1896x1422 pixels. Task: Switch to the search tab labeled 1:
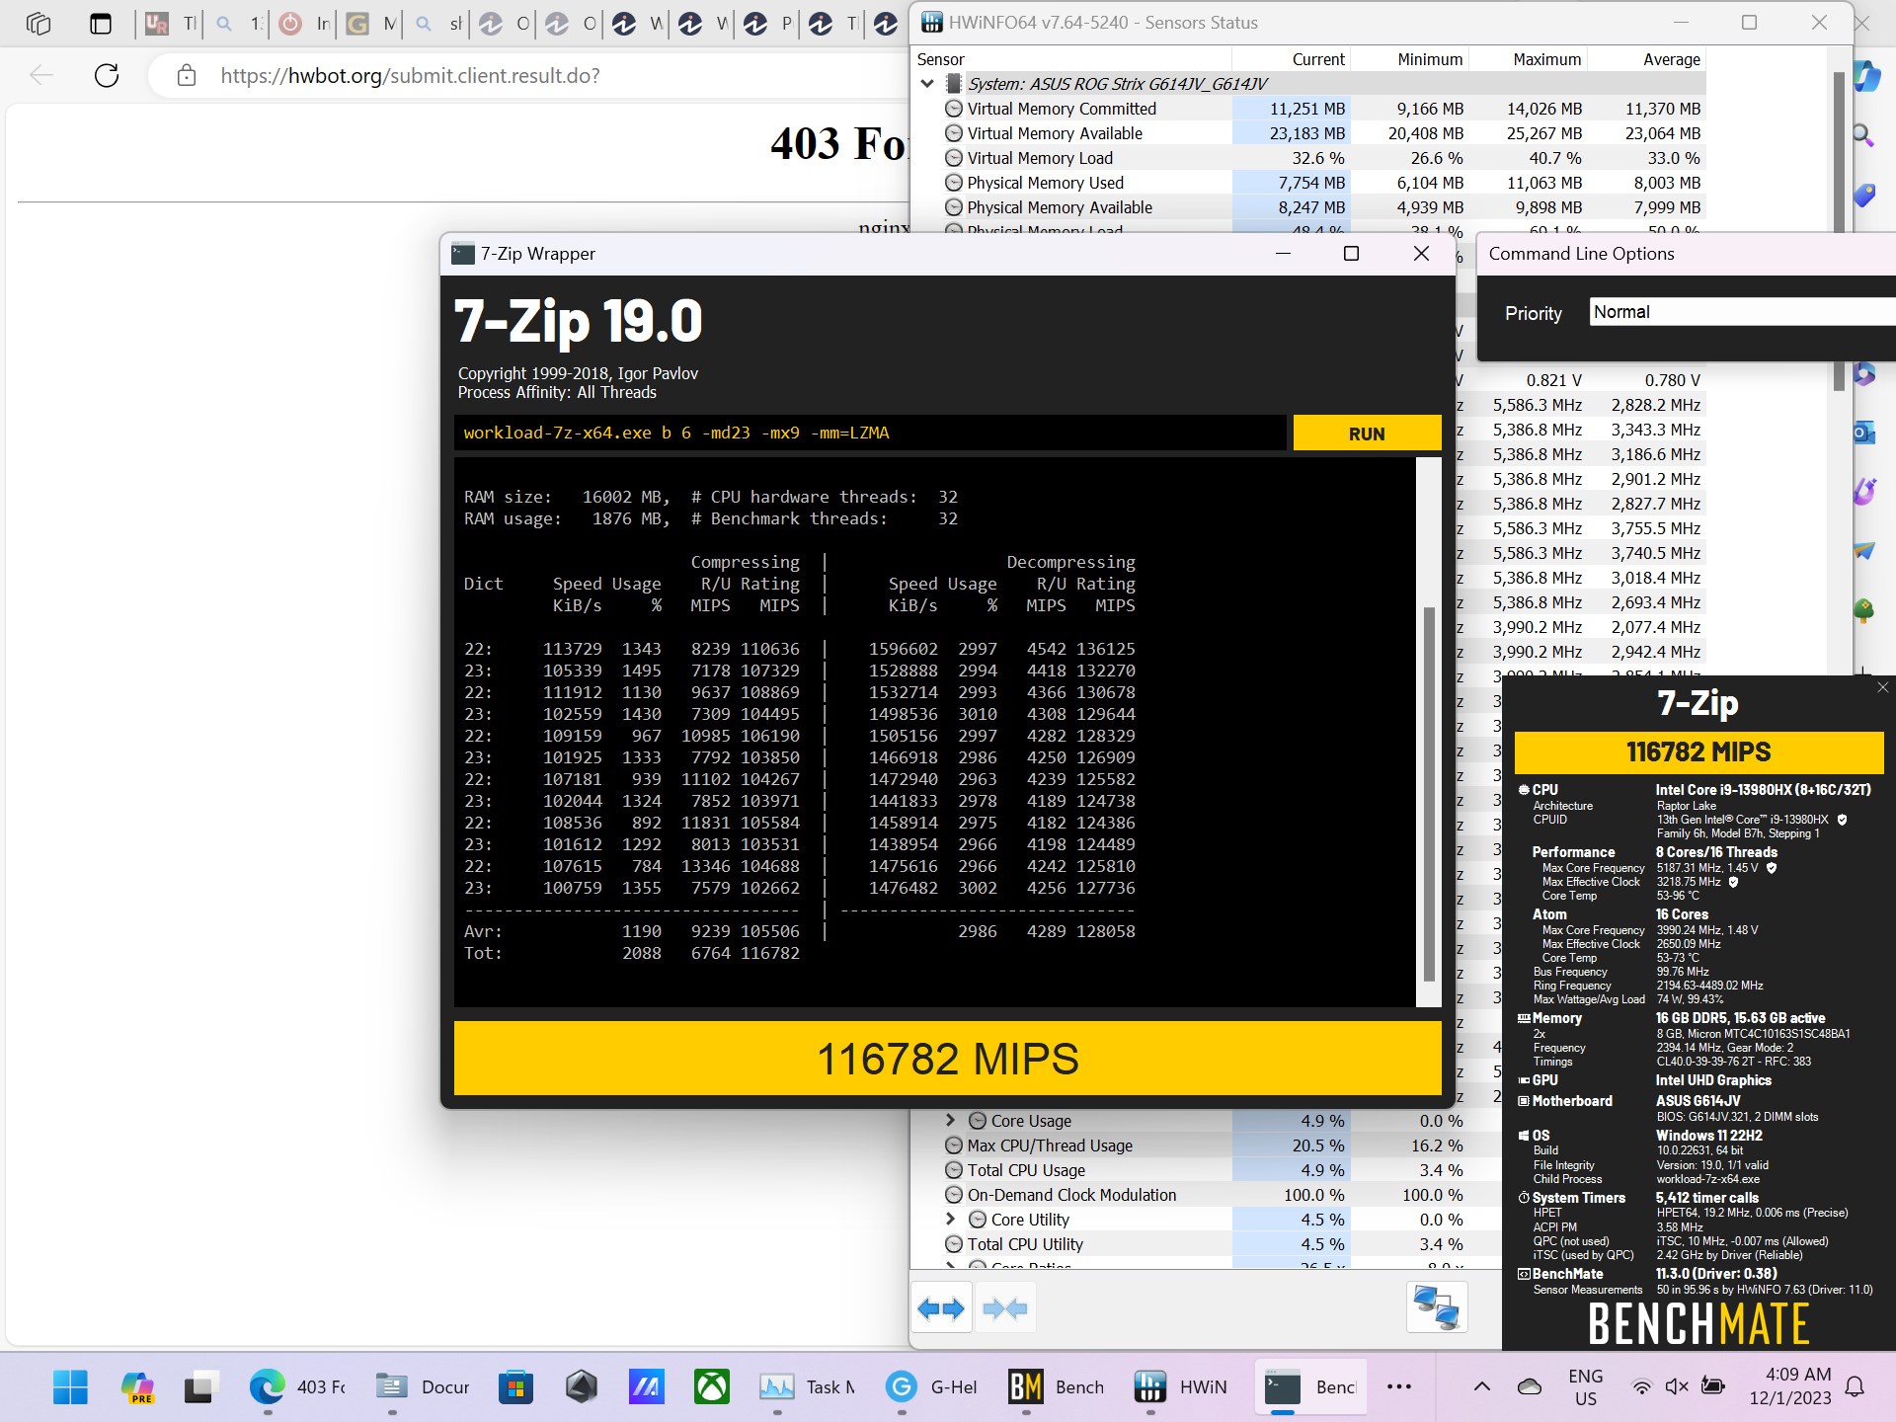click(238, 24)
